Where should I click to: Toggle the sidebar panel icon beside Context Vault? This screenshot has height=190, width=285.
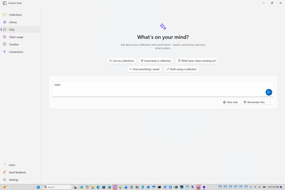[x=5, y=3]
